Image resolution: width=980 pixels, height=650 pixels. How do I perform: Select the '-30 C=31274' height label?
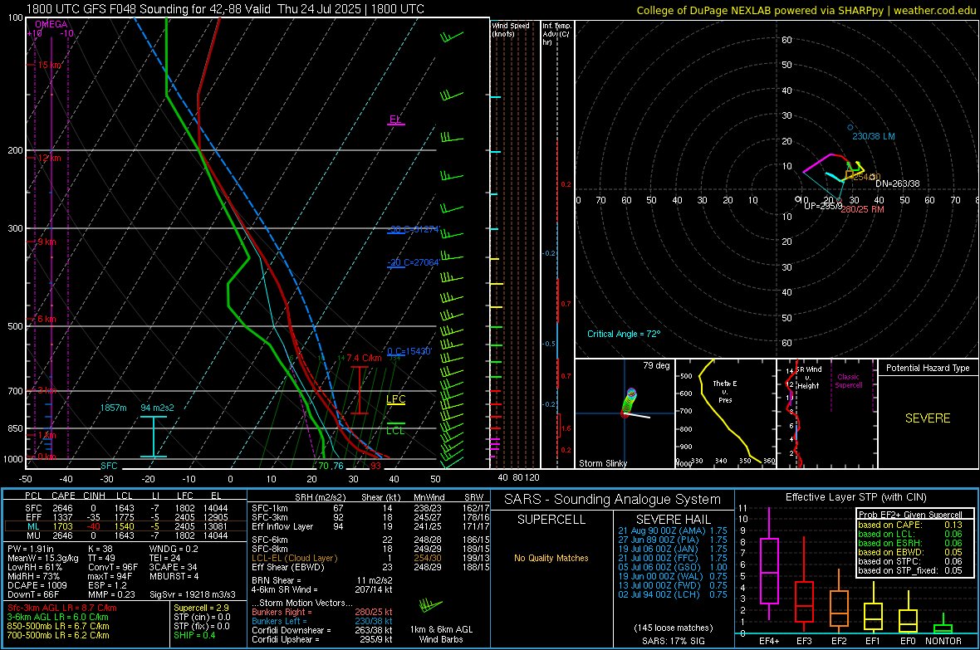point(413,229)
